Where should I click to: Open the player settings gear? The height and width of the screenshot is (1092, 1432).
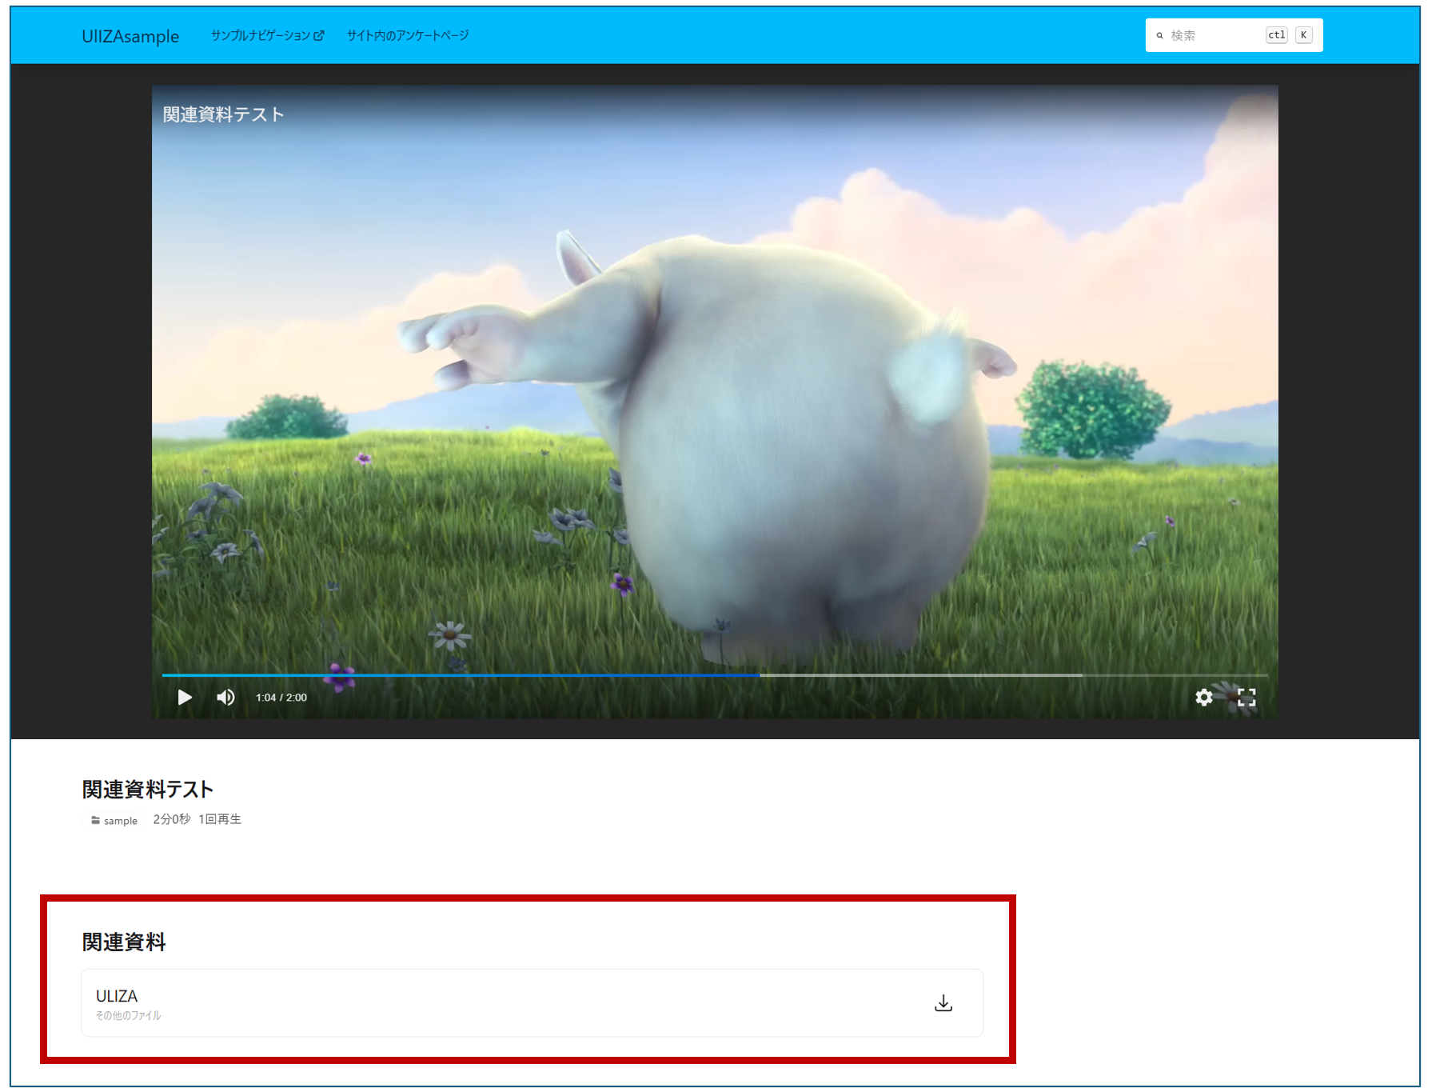tap(1203, 698)
